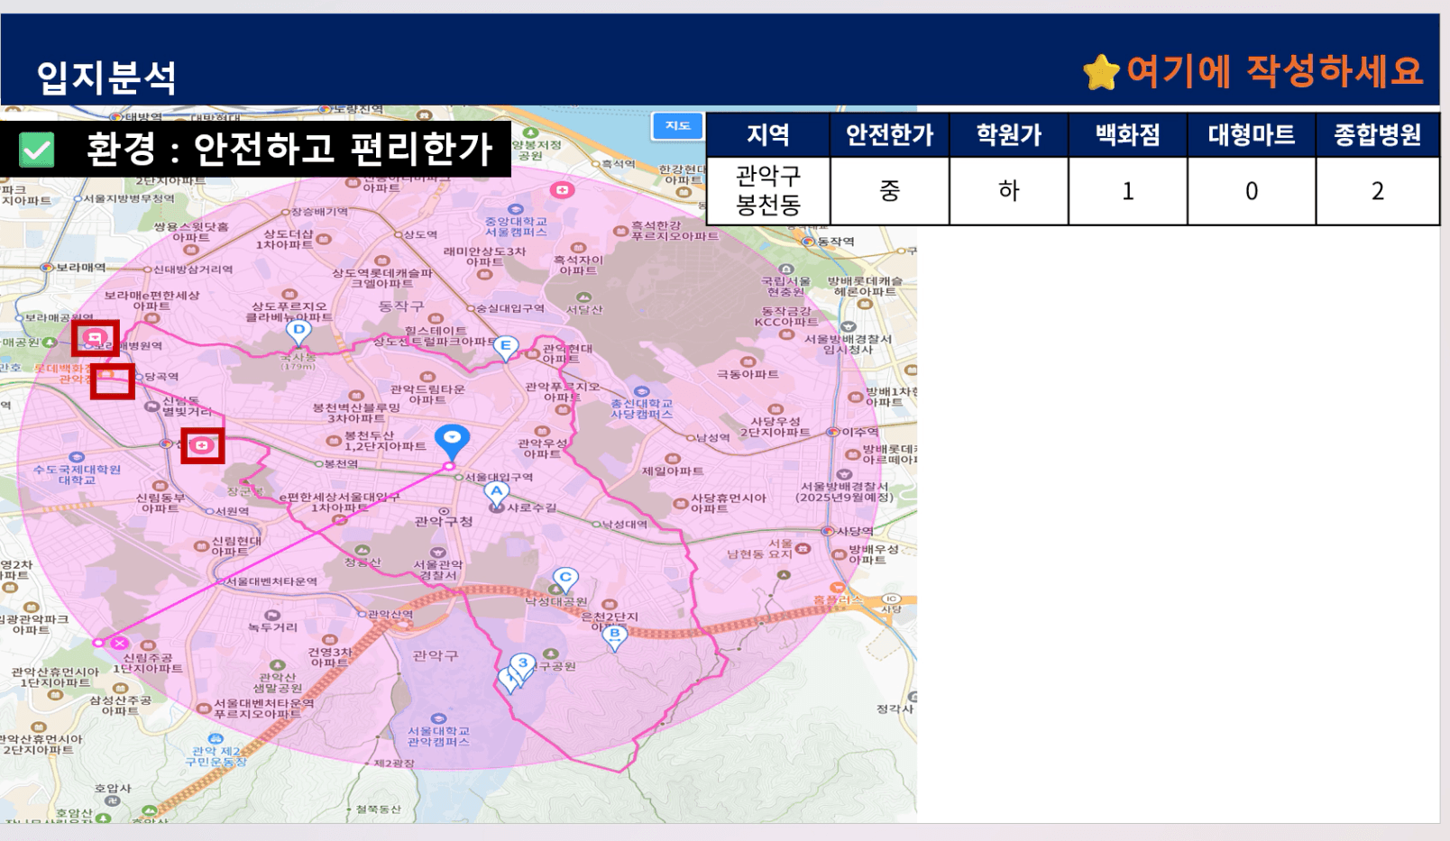Select the 지역 table header
Viewport: 1450px width, 841px height.
[x=768, y=135]
